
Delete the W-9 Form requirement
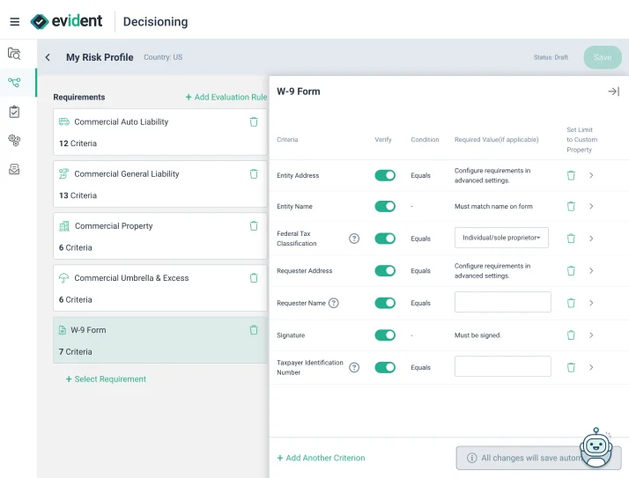254,330
